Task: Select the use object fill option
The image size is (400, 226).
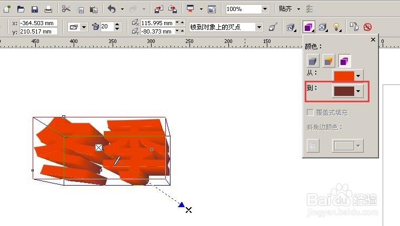Action: click(x=313, y=61)
